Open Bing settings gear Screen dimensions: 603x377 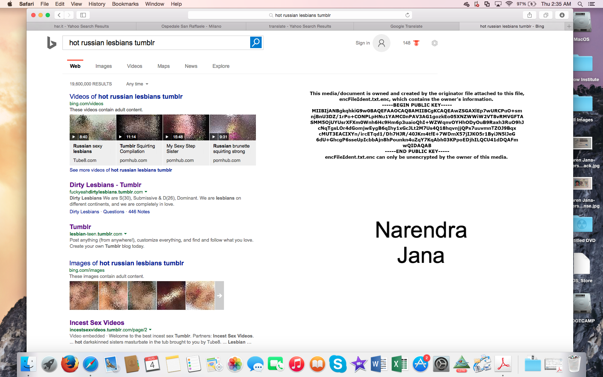(435, 43)
